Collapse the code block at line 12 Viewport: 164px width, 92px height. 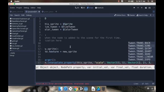tap(42, 49)
